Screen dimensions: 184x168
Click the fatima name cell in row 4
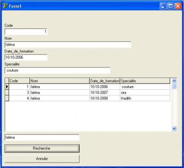pyautogui.click(x=59, y=98)
